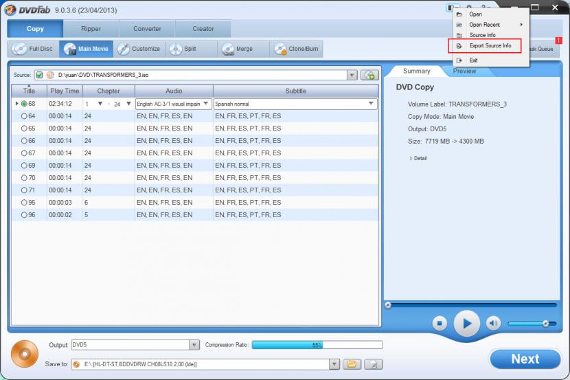Open the English AC-3/1 audio dropdown
The width and height of the screenshot is (570, 380).
206,104
